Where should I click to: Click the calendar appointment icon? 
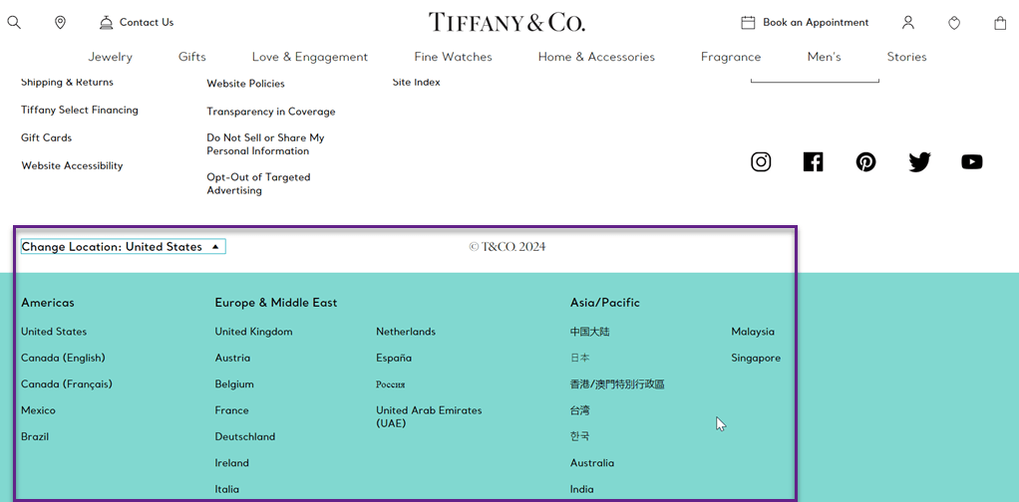point(748,23)
